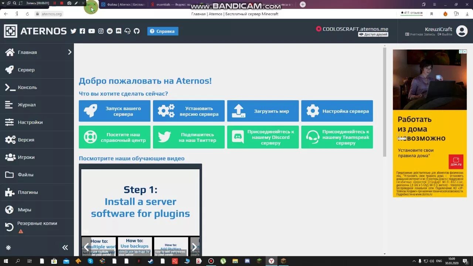This screenshot has height=266, width=473.
Task: Show previous tutorial videos with left arrow
Action: 86,247
